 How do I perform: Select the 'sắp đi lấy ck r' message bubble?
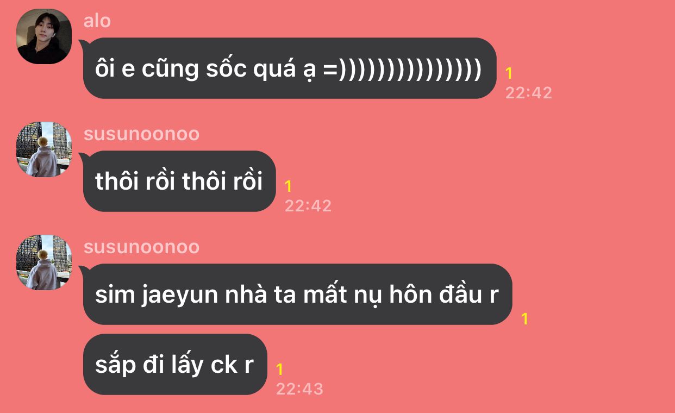(x=175, y=364)
